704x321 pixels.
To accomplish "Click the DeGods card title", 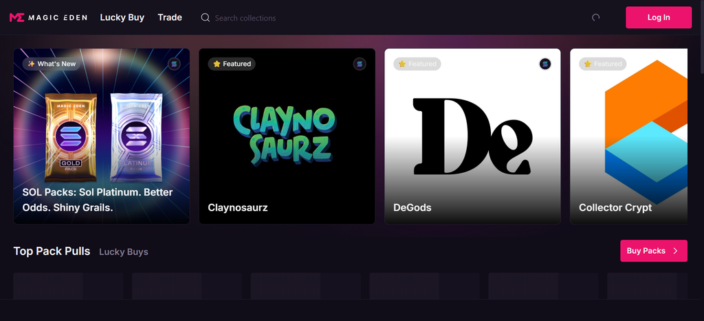I will click(412, 208).
